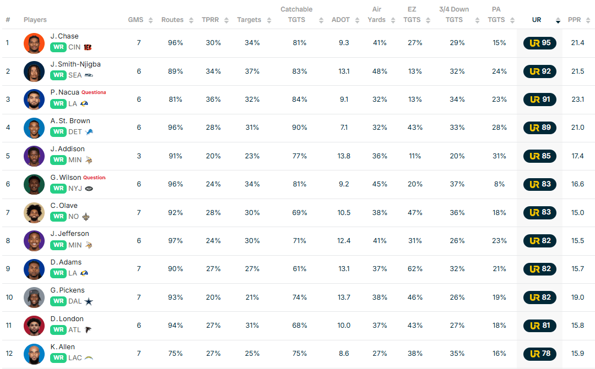This screenshot has height=369, width=595.
Task: Click the New York Jets team logo
Action: (89, 188)
